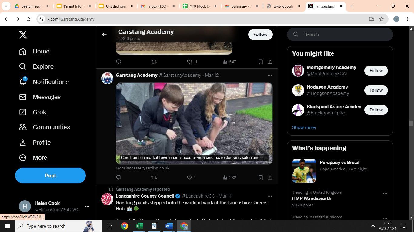
Task: Follow Montgomery Academy
Action: click(x=376, y=71)
